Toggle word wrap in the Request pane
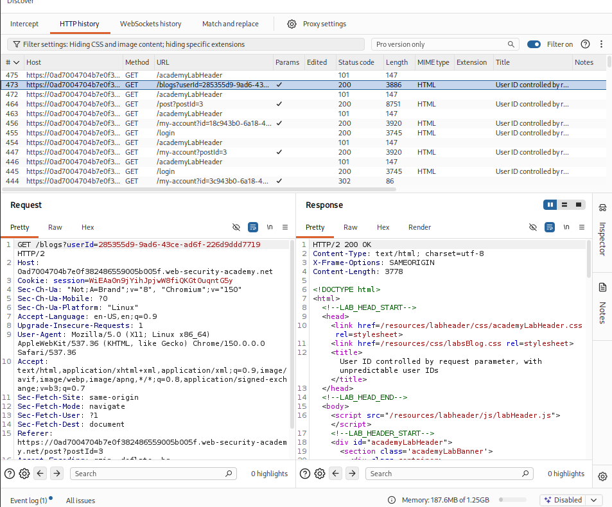Image resolution: width=612 pixels, height=507 pixels. [253, 227]
